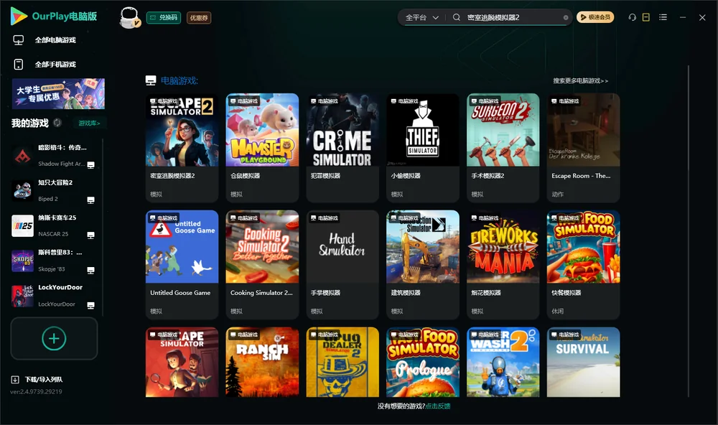718x425 pixels.
Task: Click PC icon on Skopje '83 row
Action: point(90,271)
